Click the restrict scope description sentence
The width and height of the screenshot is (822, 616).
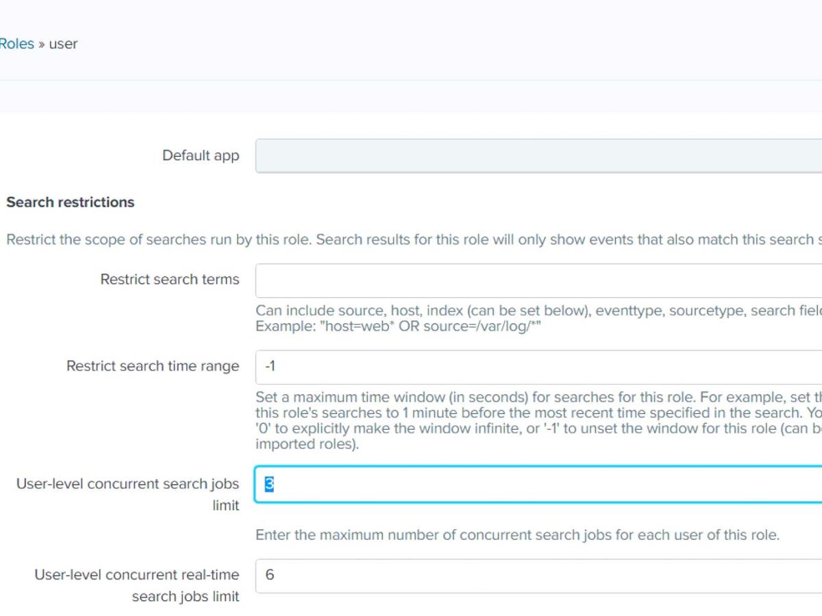411,240
